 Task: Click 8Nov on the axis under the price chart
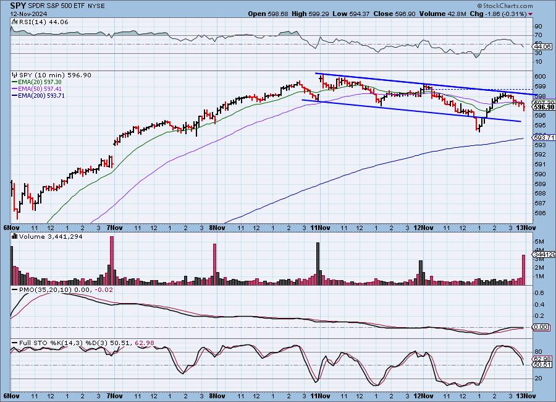pyautogui.click(x=217, y=228)
